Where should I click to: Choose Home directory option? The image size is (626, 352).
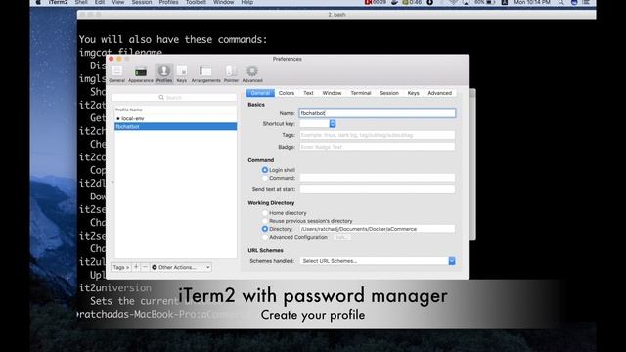[x=265, y=213]
